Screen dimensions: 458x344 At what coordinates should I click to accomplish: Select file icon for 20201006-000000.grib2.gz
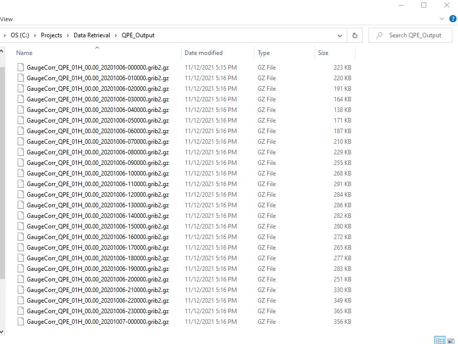pyautogui.click(x=20, y=68)
